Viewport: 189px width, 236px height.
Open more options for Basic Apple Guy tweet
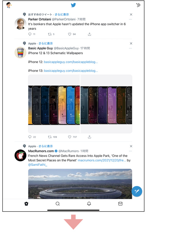click(x=130, y=48)
